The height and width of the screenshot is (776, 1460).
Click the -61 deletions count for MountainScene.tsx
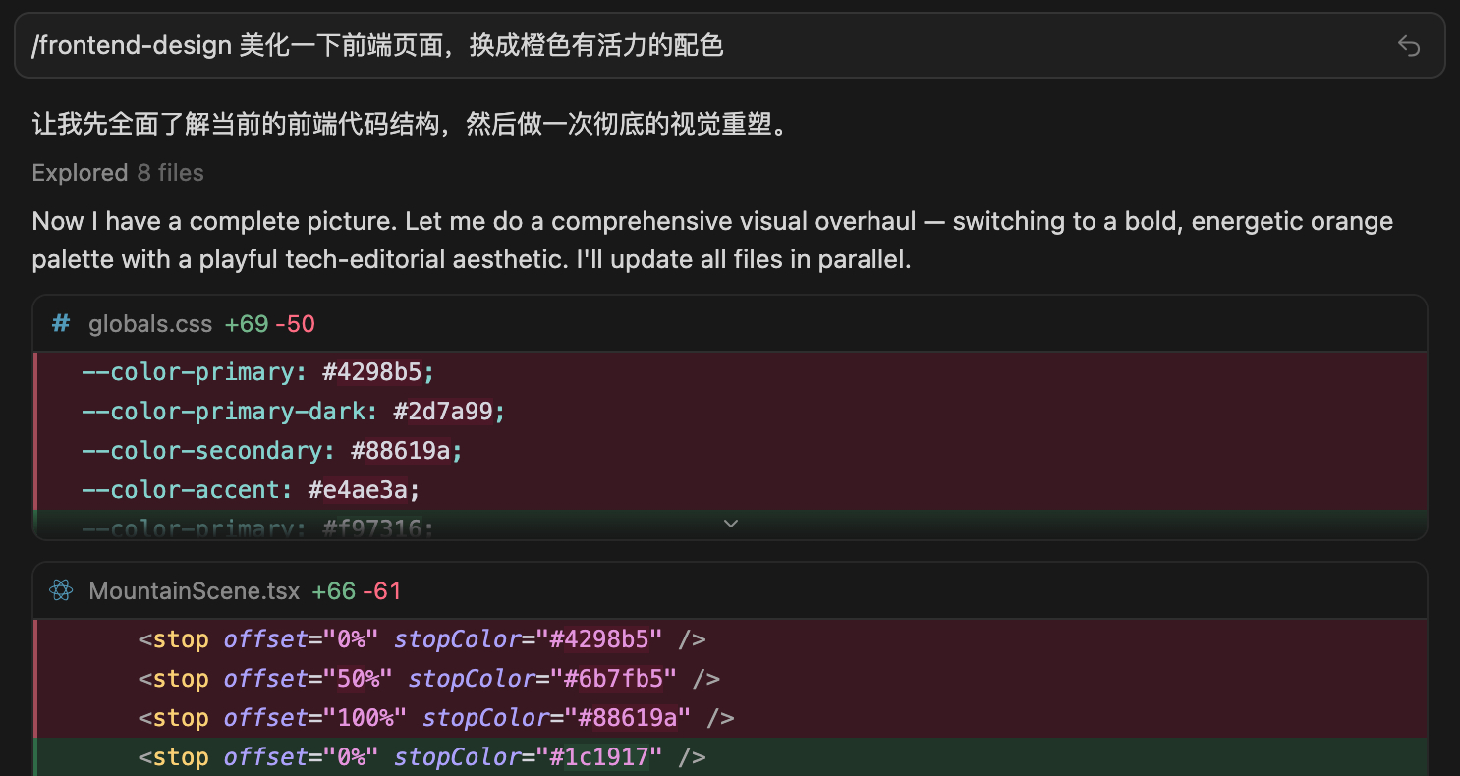[381, 591]
